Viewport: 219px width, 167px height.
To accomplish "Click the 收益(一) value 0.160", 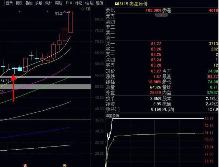I will [156, 109].
